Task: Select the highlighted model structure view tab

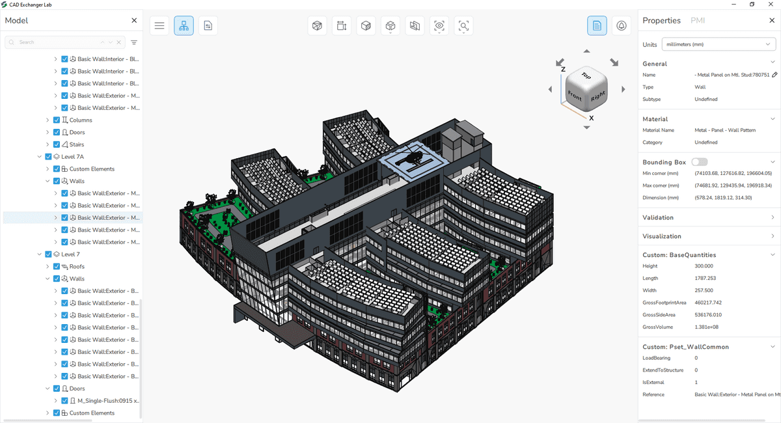Action: 184,25
